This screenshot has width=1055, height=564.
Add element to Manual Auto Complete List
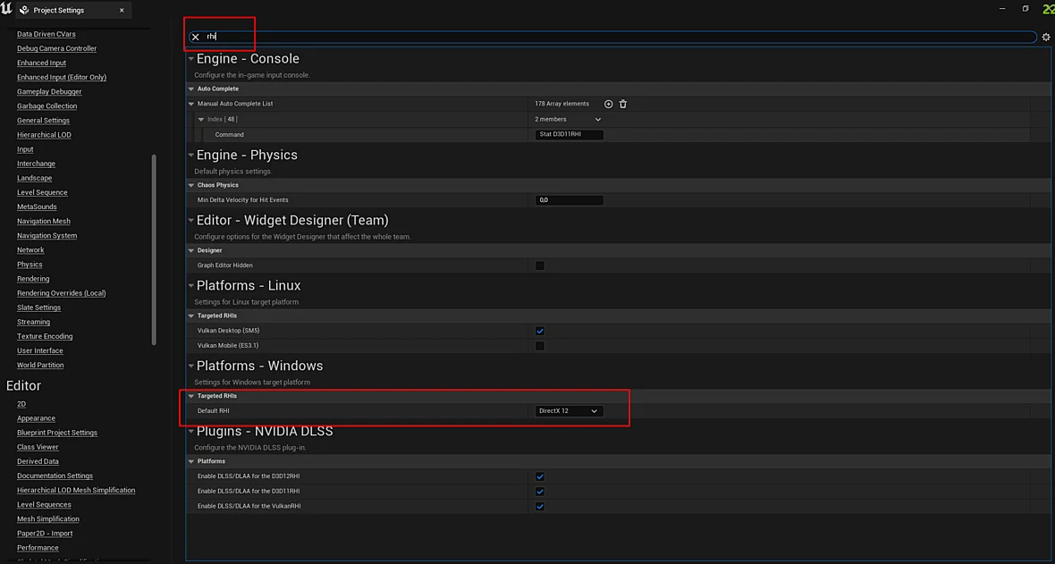pos(608,104)
